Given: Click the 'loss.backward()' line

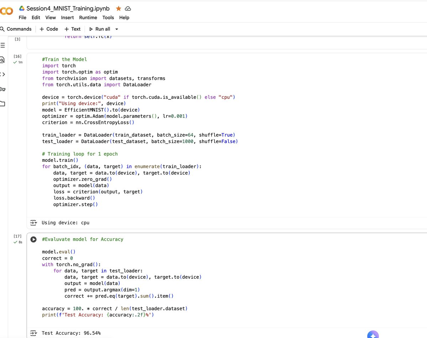Looking at the screenshot, I should (x=74, y=198).
